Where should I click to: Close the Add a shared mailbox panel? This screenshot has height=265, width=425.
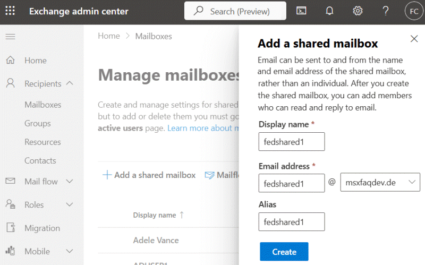[x=414, y=39]
